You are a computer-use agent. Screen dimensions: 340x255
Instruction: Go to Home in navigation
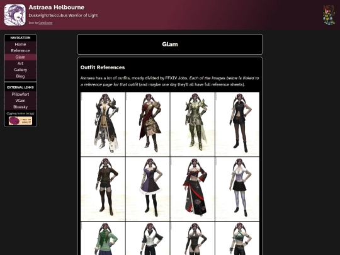[20, 44]
